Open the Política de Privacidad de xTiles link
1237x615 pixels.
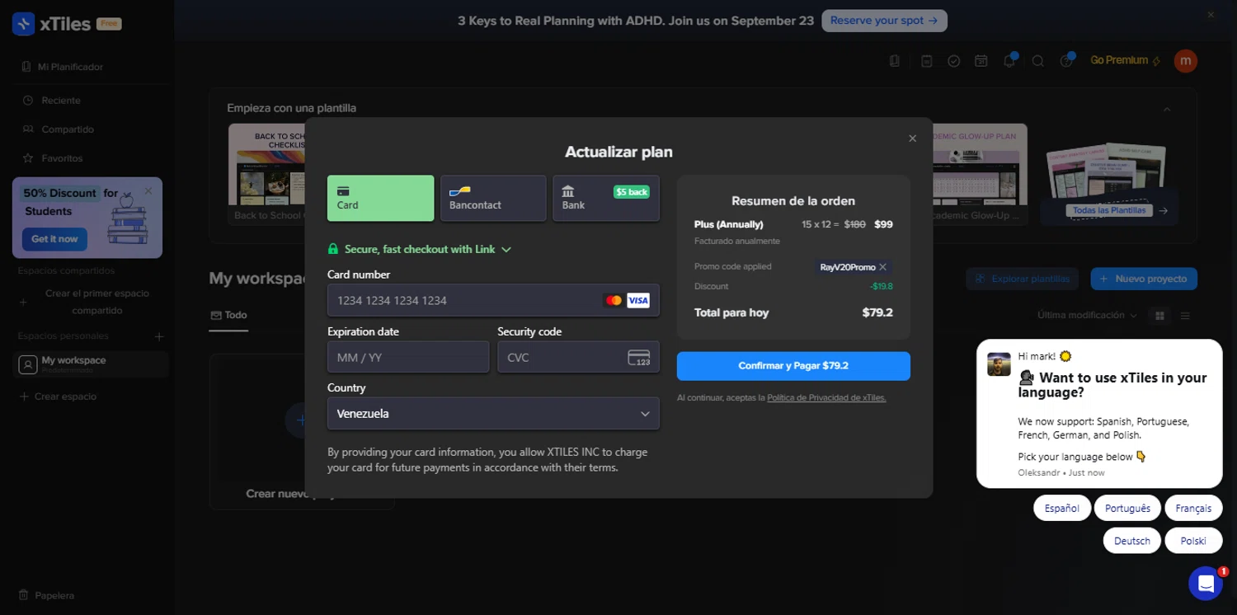coord(826,398)
